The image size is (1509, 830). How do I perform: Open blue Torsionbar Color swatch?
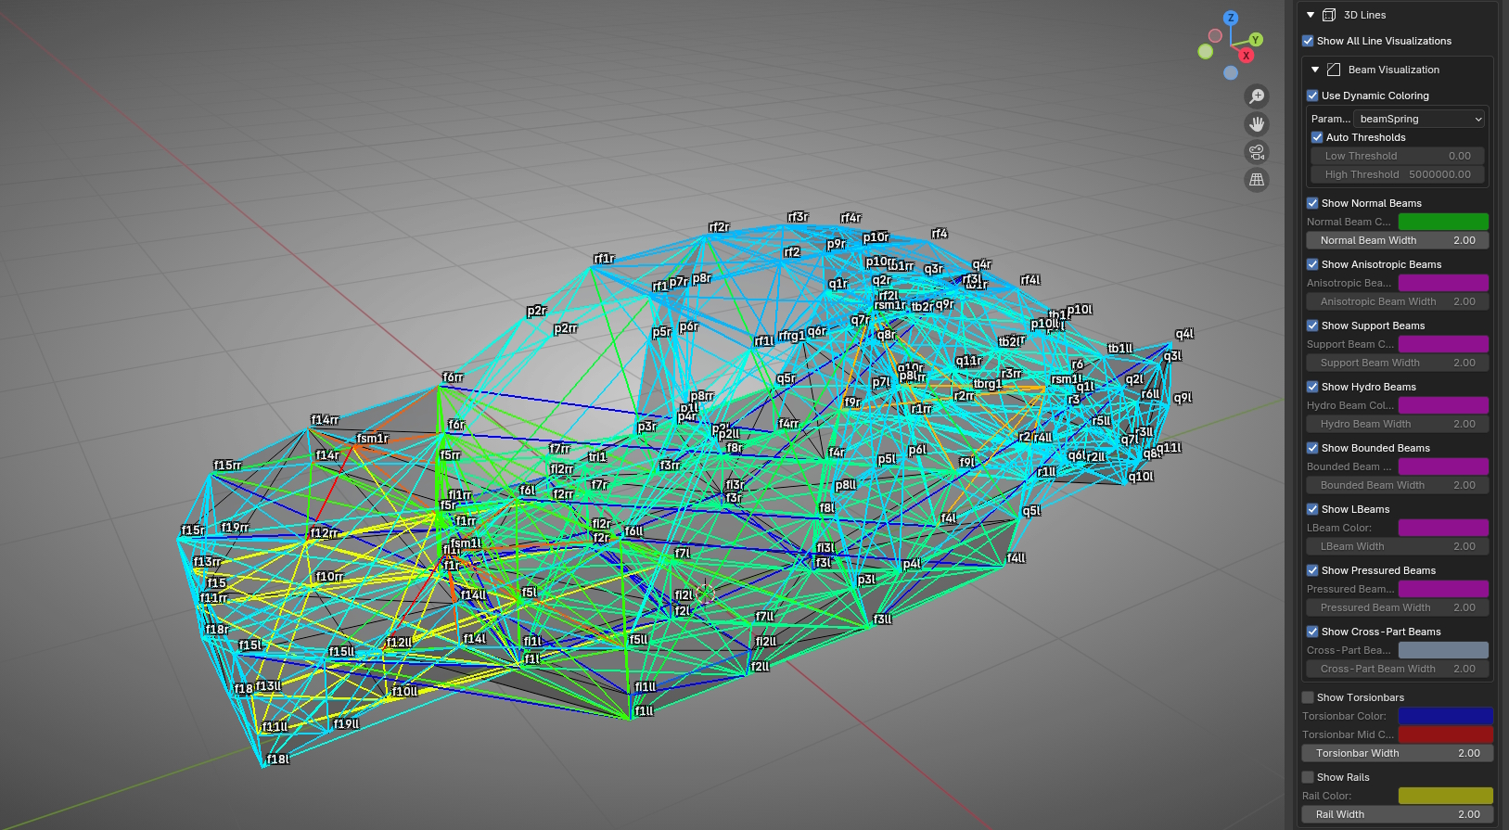(x=1445, y=716)
